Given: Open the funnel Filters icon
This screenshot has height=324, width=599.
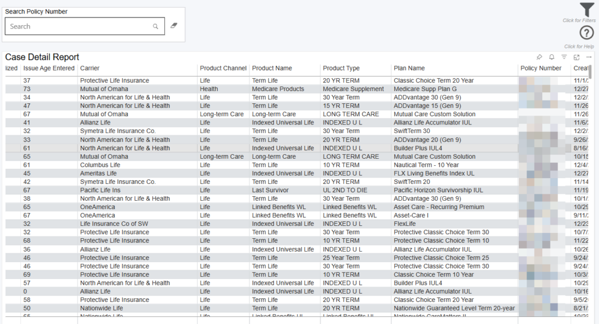Looking at the screenshot, I should tap(587, 10).
